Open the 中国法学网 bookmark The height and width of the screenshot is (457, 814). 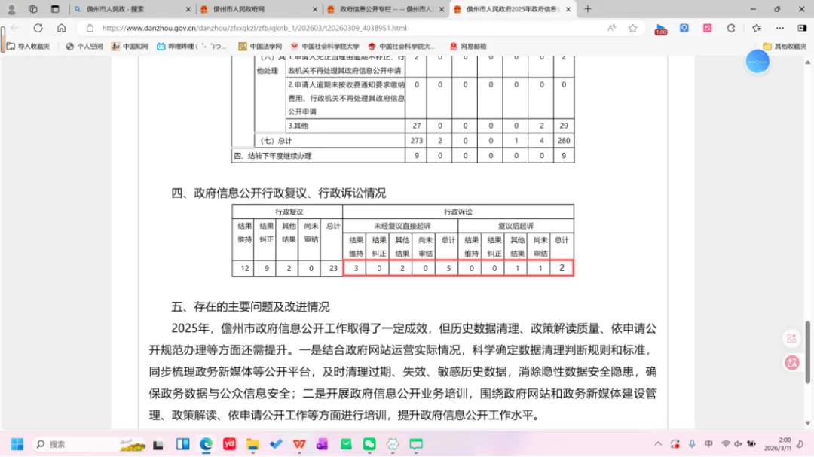tap(260, 46)
